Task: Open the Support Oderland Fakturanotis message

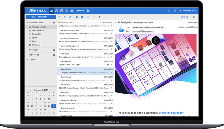Action: point(85,110)
